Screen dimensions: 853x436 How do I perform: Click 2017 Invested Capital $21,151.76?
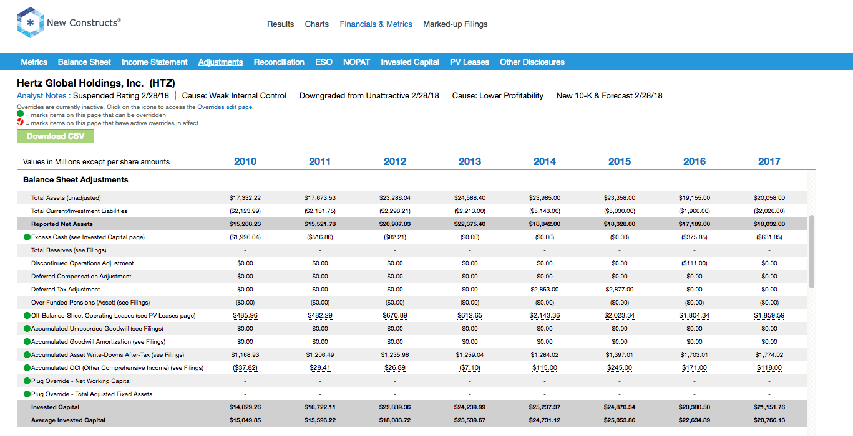[769, 407]
